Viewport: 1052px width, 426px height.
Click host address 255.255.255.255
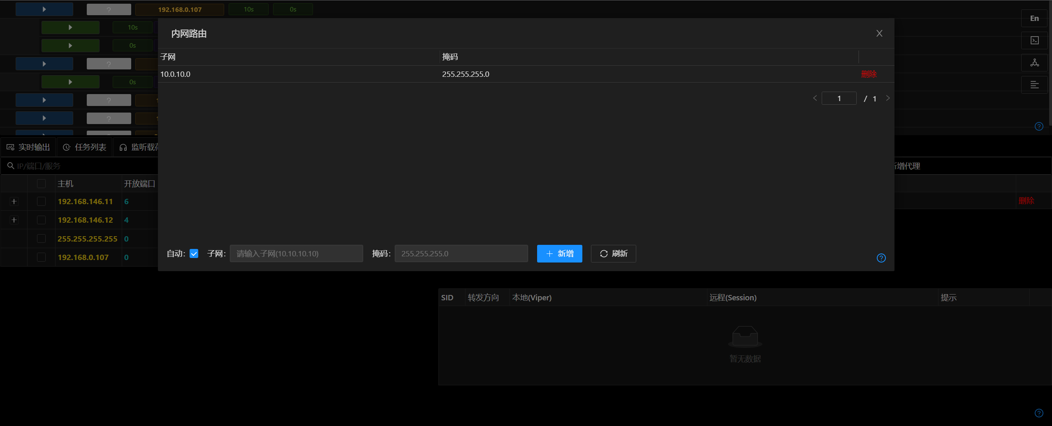(88, 239)
